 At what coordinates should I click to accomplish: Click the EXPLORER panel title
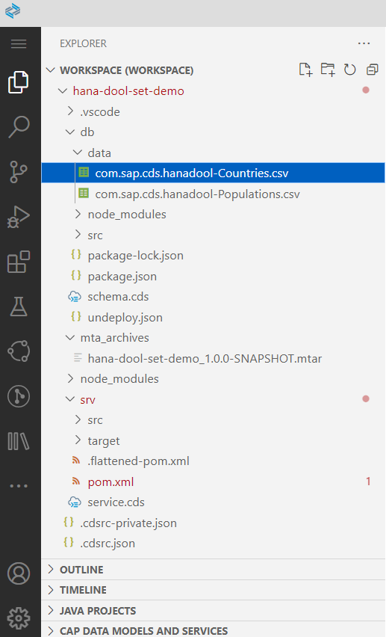pyautogui.click(x=83, y=43)
